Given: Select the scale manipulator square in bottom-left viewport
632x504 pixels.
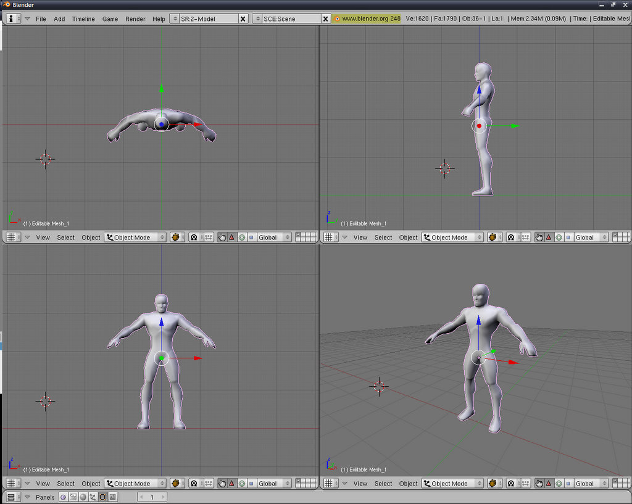Looking at the screenshot, I should (x=251, y=484).
